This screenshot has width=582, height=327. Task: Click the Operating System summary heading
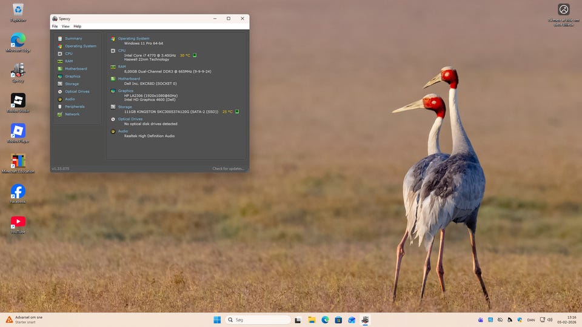[x=133, y=39]
